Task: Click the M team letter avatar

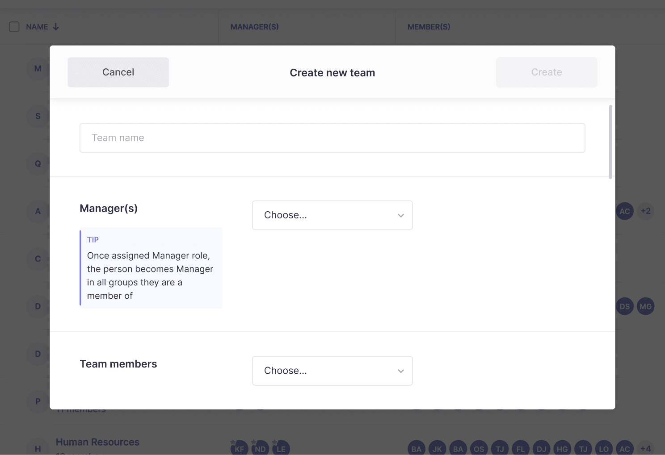Action: click(x=38, y=69)
